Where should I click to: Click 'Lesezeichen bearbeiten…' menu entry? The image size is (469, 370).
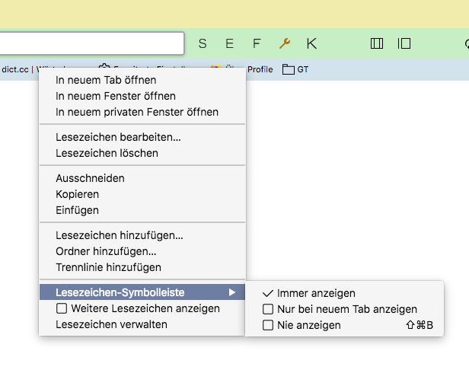click(x=118, y=137)
